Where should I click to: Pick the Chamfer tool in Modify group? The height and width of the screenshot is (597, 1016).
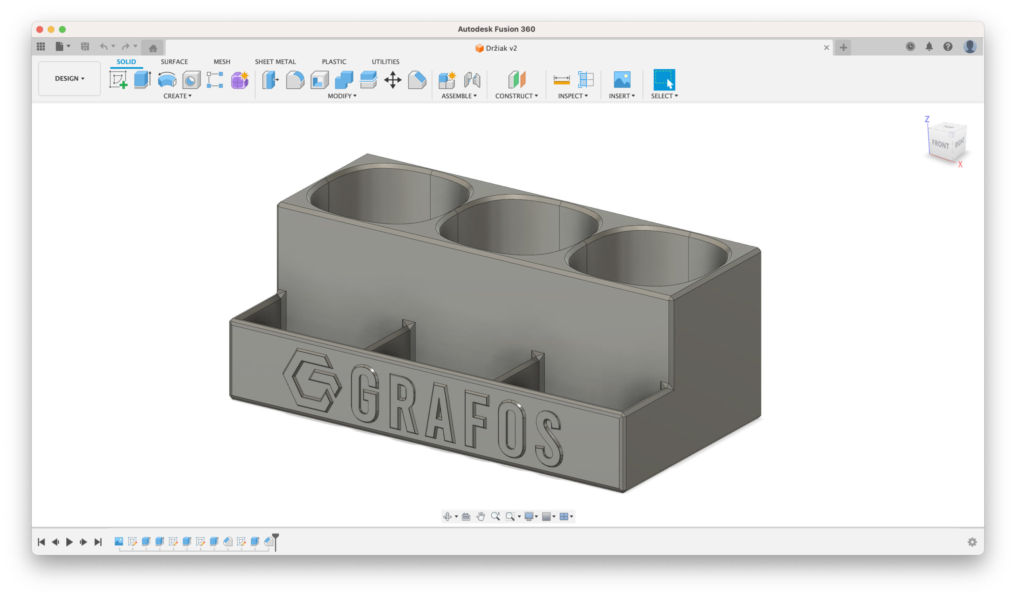coord(417,80)
